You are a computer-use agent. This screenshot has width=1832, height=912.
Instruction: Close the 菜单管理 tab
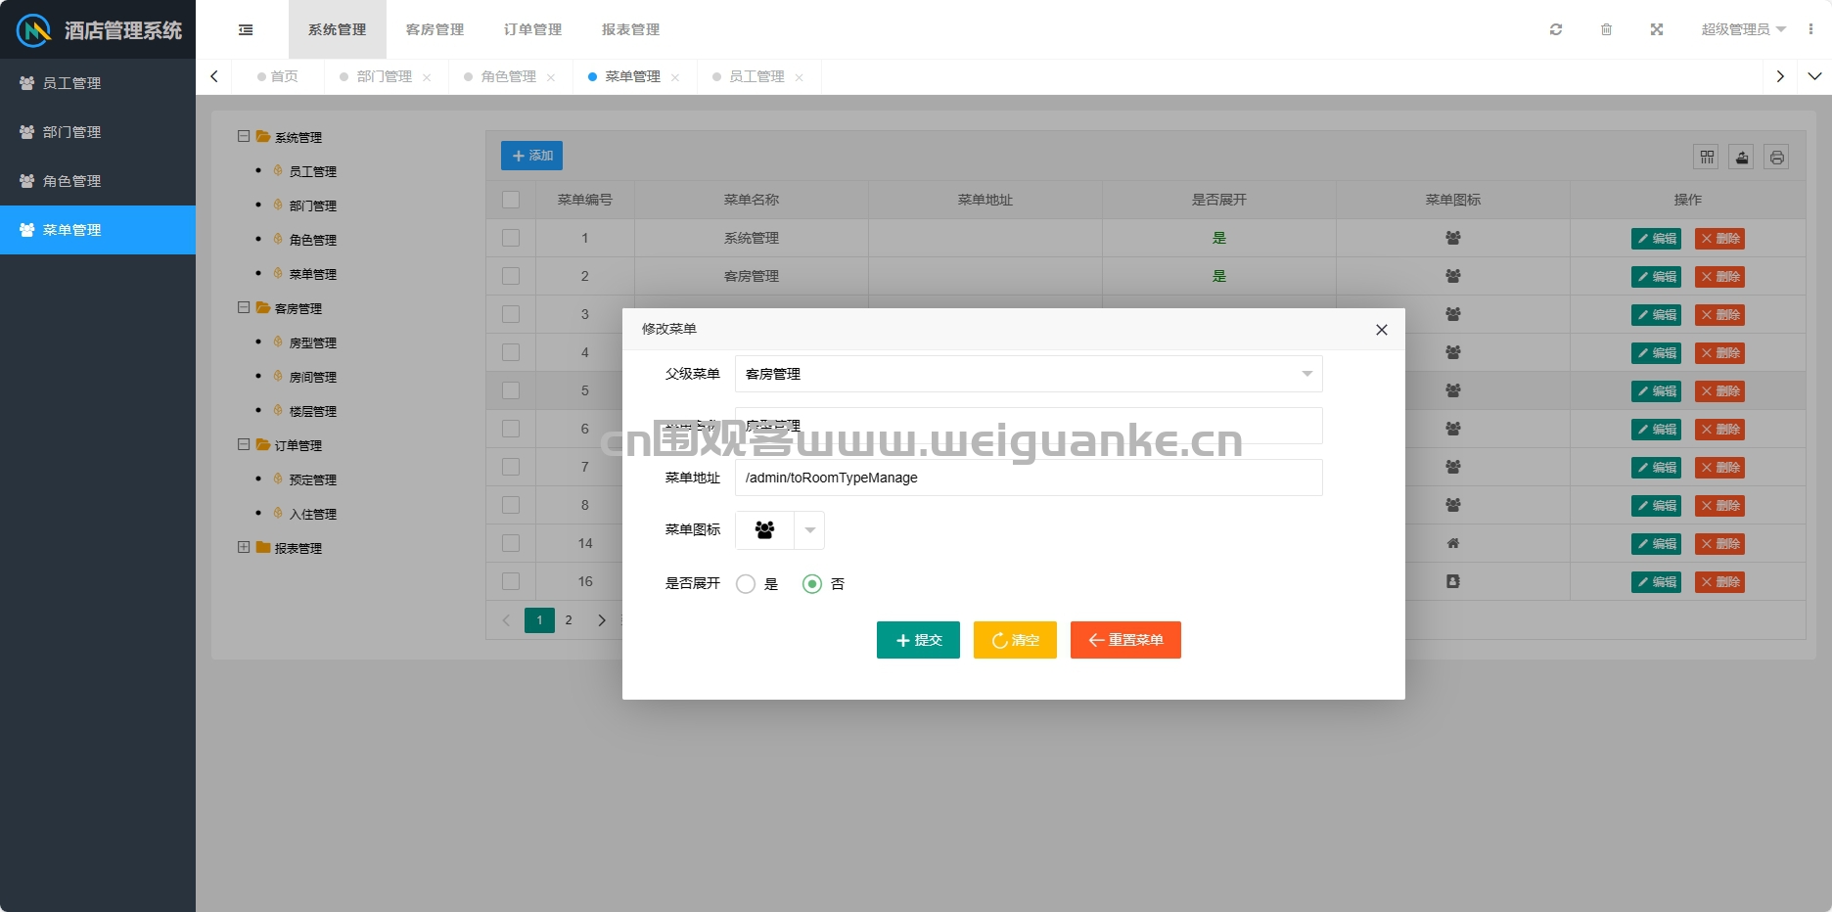point(675,77)
